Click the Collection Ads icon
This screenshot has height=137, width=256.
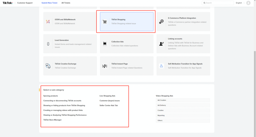click(x=105, y=44)
